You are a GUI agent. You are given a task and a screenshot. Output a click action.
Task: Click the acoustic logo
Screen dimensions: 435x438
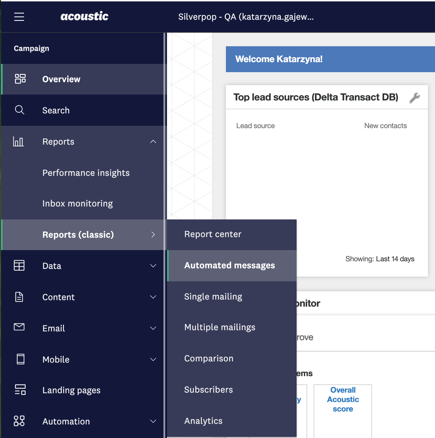(85, 16)
